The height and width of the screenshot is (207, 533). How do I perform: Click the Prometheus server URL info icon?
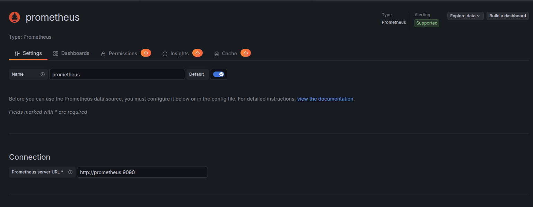coord(70,172)
